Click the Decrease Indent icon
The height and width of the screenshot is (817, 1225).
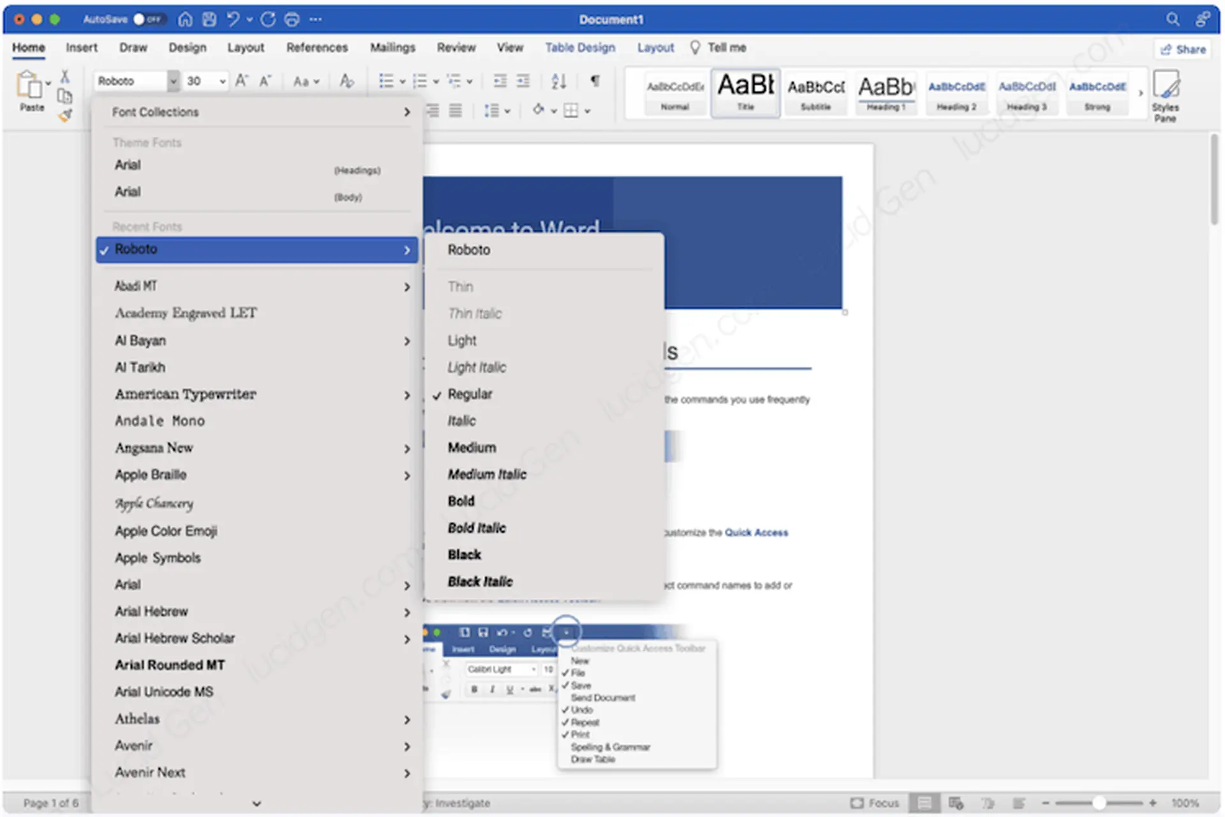click(500, 81)
